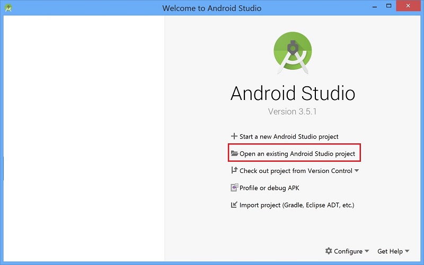The image size is (424, 265).
Task: Click the open-folder icon for existing project
Action: coord(234,153)
